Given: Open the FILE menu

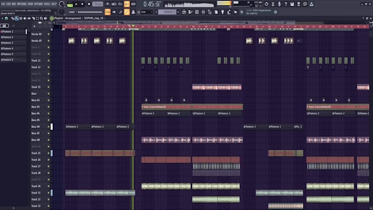Looking at the screenshot, I should pyautogui.click(x=3, y=4).
